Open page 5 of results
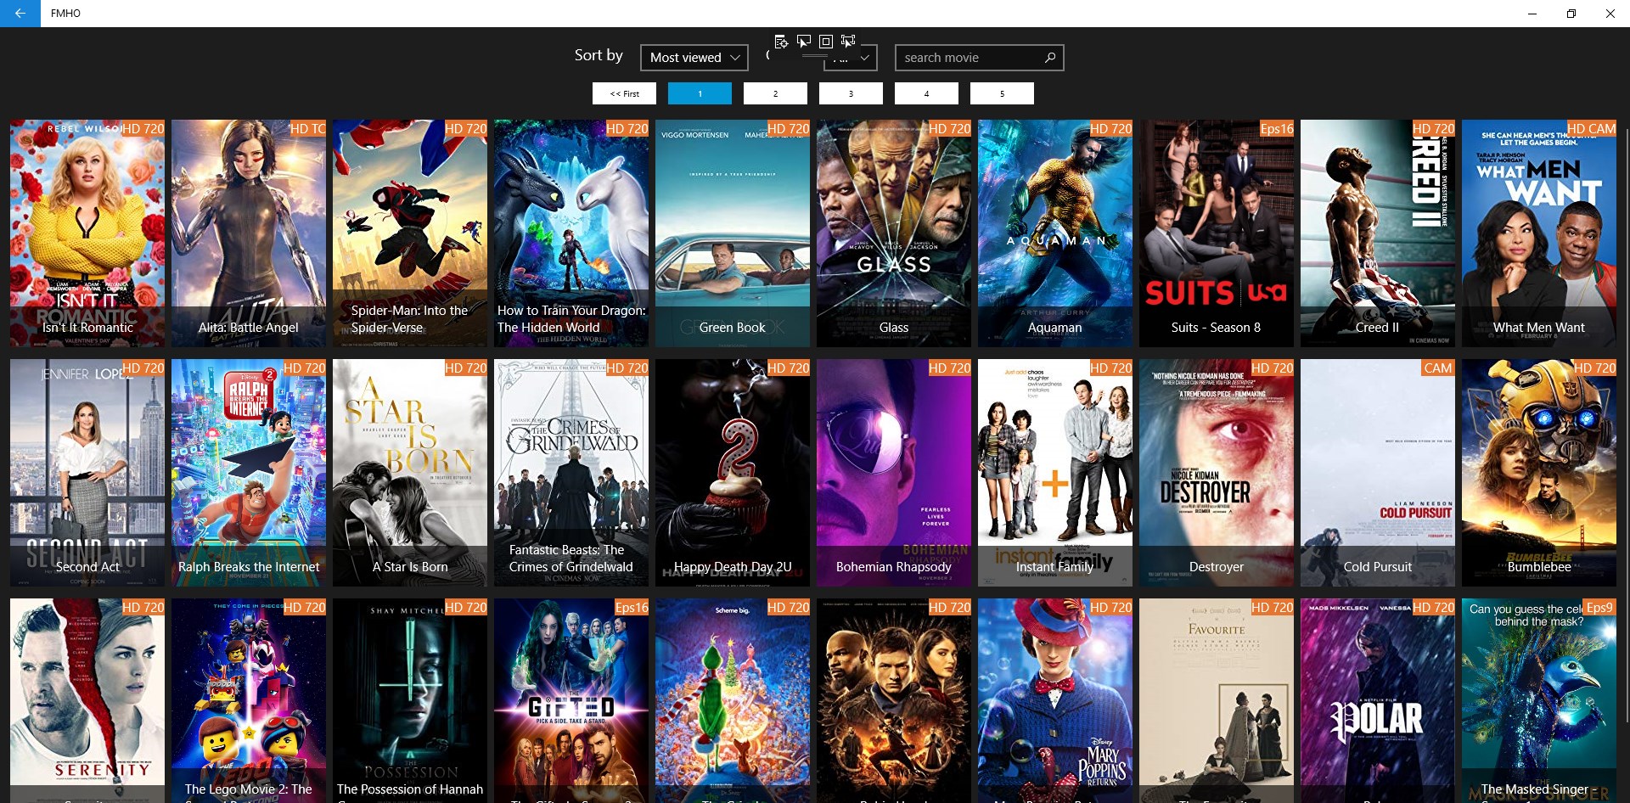The height and width of the screenshot is (803, 1630). pos(1002,93)
